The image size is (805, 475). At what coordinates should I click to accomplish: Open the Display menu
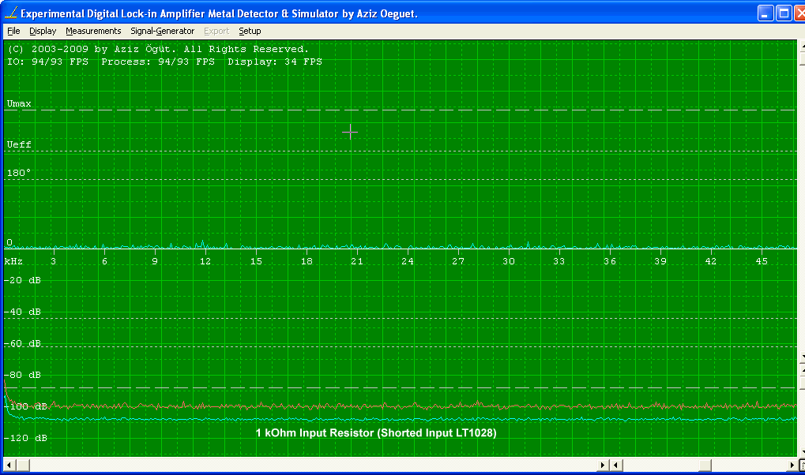point(43,31)
